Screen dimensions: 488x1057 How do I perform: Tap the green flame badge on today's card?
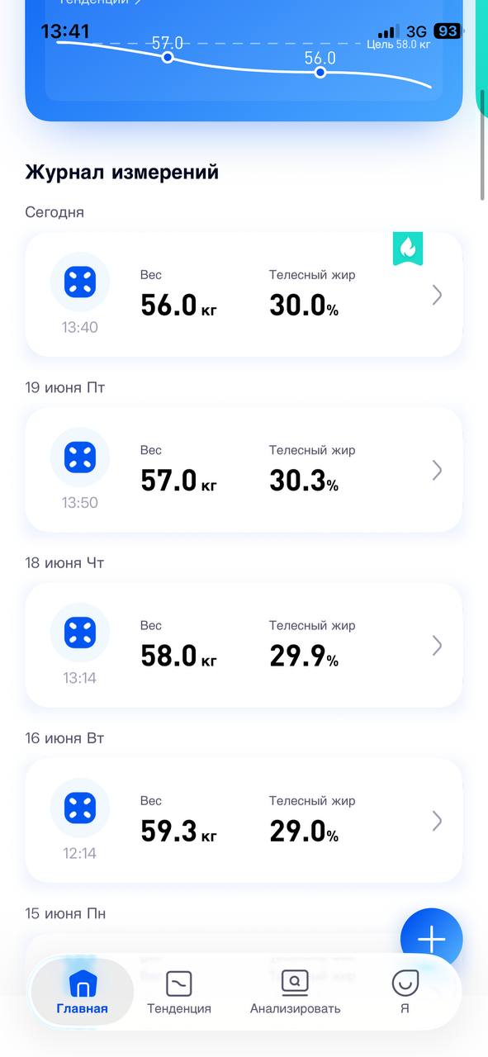(408, 248)
